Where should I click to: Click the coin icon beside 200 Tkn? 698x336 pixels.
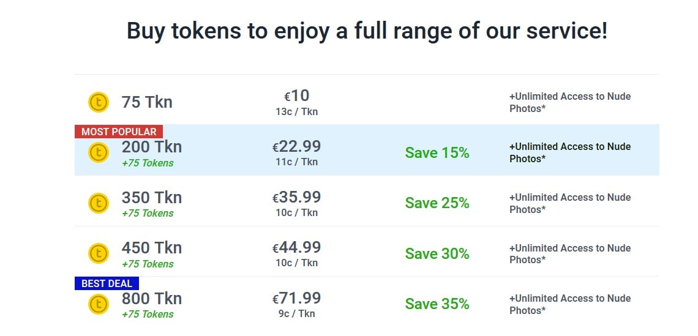click(x=99, y=152)
